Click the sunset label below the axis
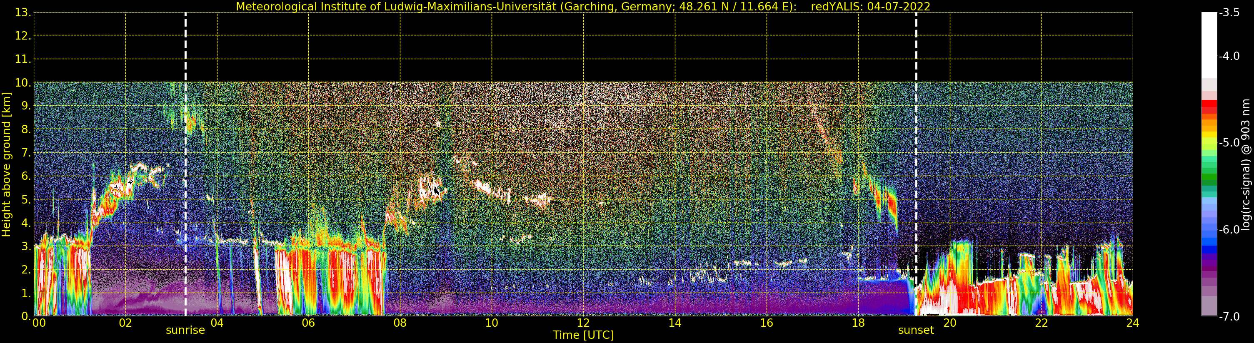 916,331
